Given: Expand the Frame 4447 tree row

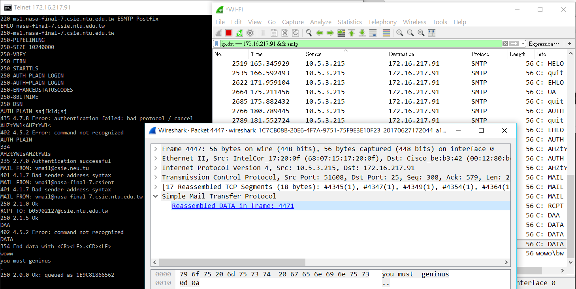Looking at the screenshot, I should click(156, 149).
